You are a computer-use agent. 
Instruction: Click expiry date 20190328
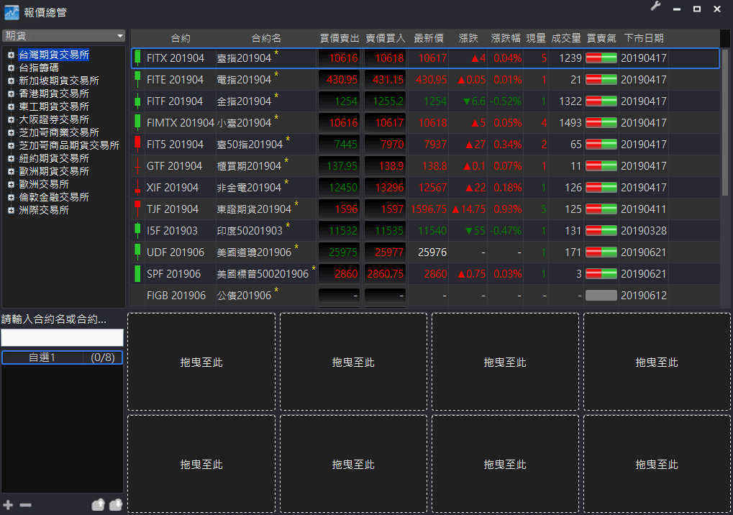click(644, 230)
